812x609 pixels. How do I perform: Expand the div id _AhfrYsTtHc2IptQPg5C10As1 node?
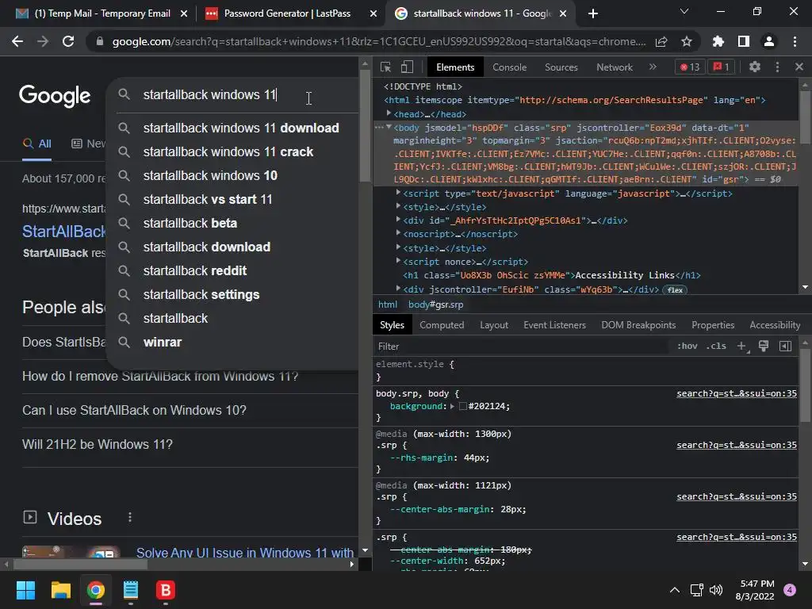click(398, 219)
